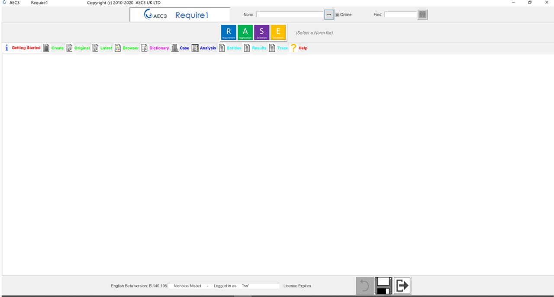This screenshot has height=297, width=554.
Task: Click the "(Select a Norm file)" hint text
Action: 314,33
